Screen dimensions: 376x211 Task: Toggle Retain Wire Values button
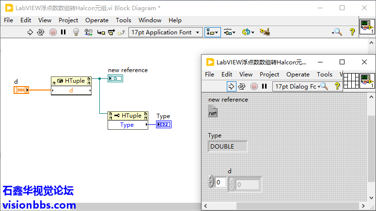point(89,32)
